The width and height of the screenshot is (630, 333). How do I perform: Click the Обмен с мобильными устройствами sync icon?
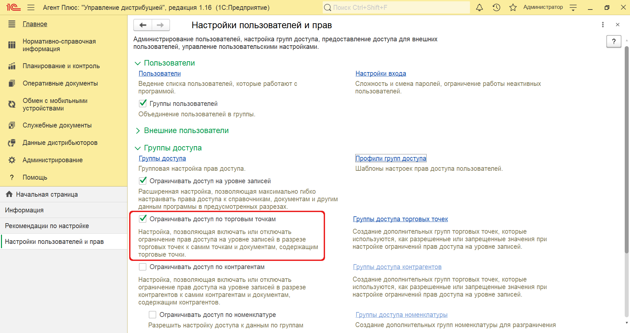(x=12, y=104)
